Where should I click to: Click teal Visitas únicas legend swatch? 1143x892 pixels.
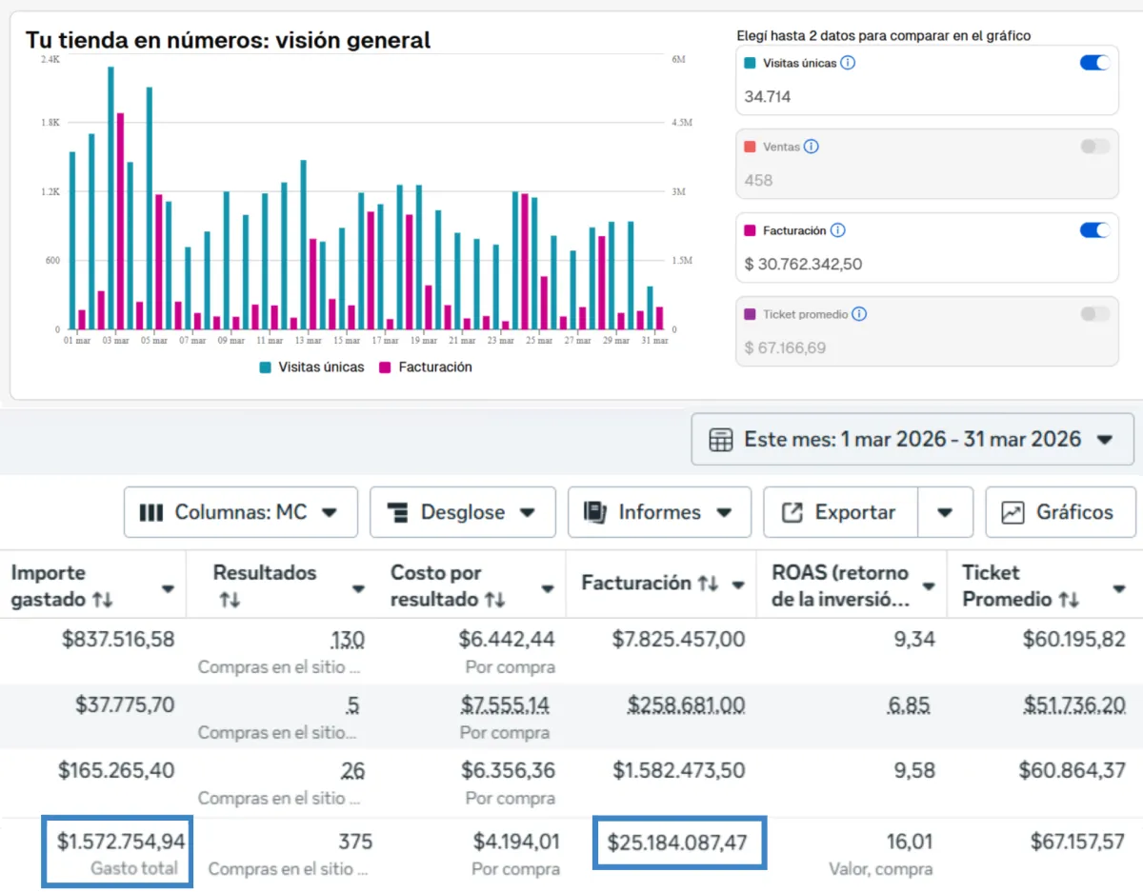266,367
